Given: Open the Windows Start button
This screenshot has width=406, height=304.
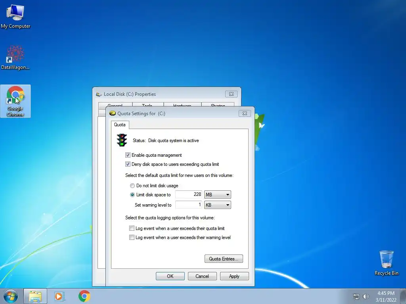Looking at the screenshot, I should click(10, 296).
